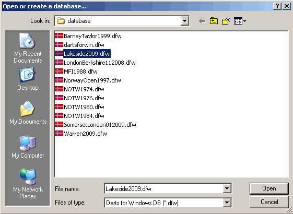Expand the Look in folder dropdown
Viewport: 293px width, 214px height.
(x=184, y=21)
